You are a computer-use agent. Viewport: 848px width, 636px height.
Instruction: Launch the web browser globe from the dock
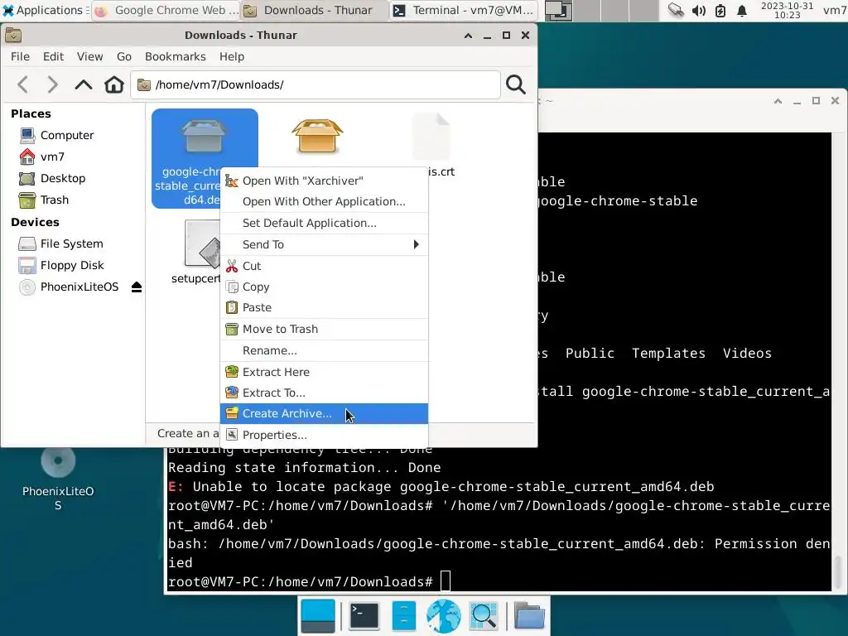click(x=444, y=616)
